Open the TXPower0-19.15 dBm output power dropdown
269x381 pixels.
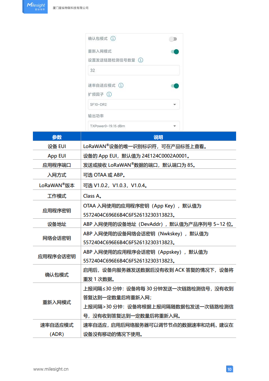coord(134,126)
